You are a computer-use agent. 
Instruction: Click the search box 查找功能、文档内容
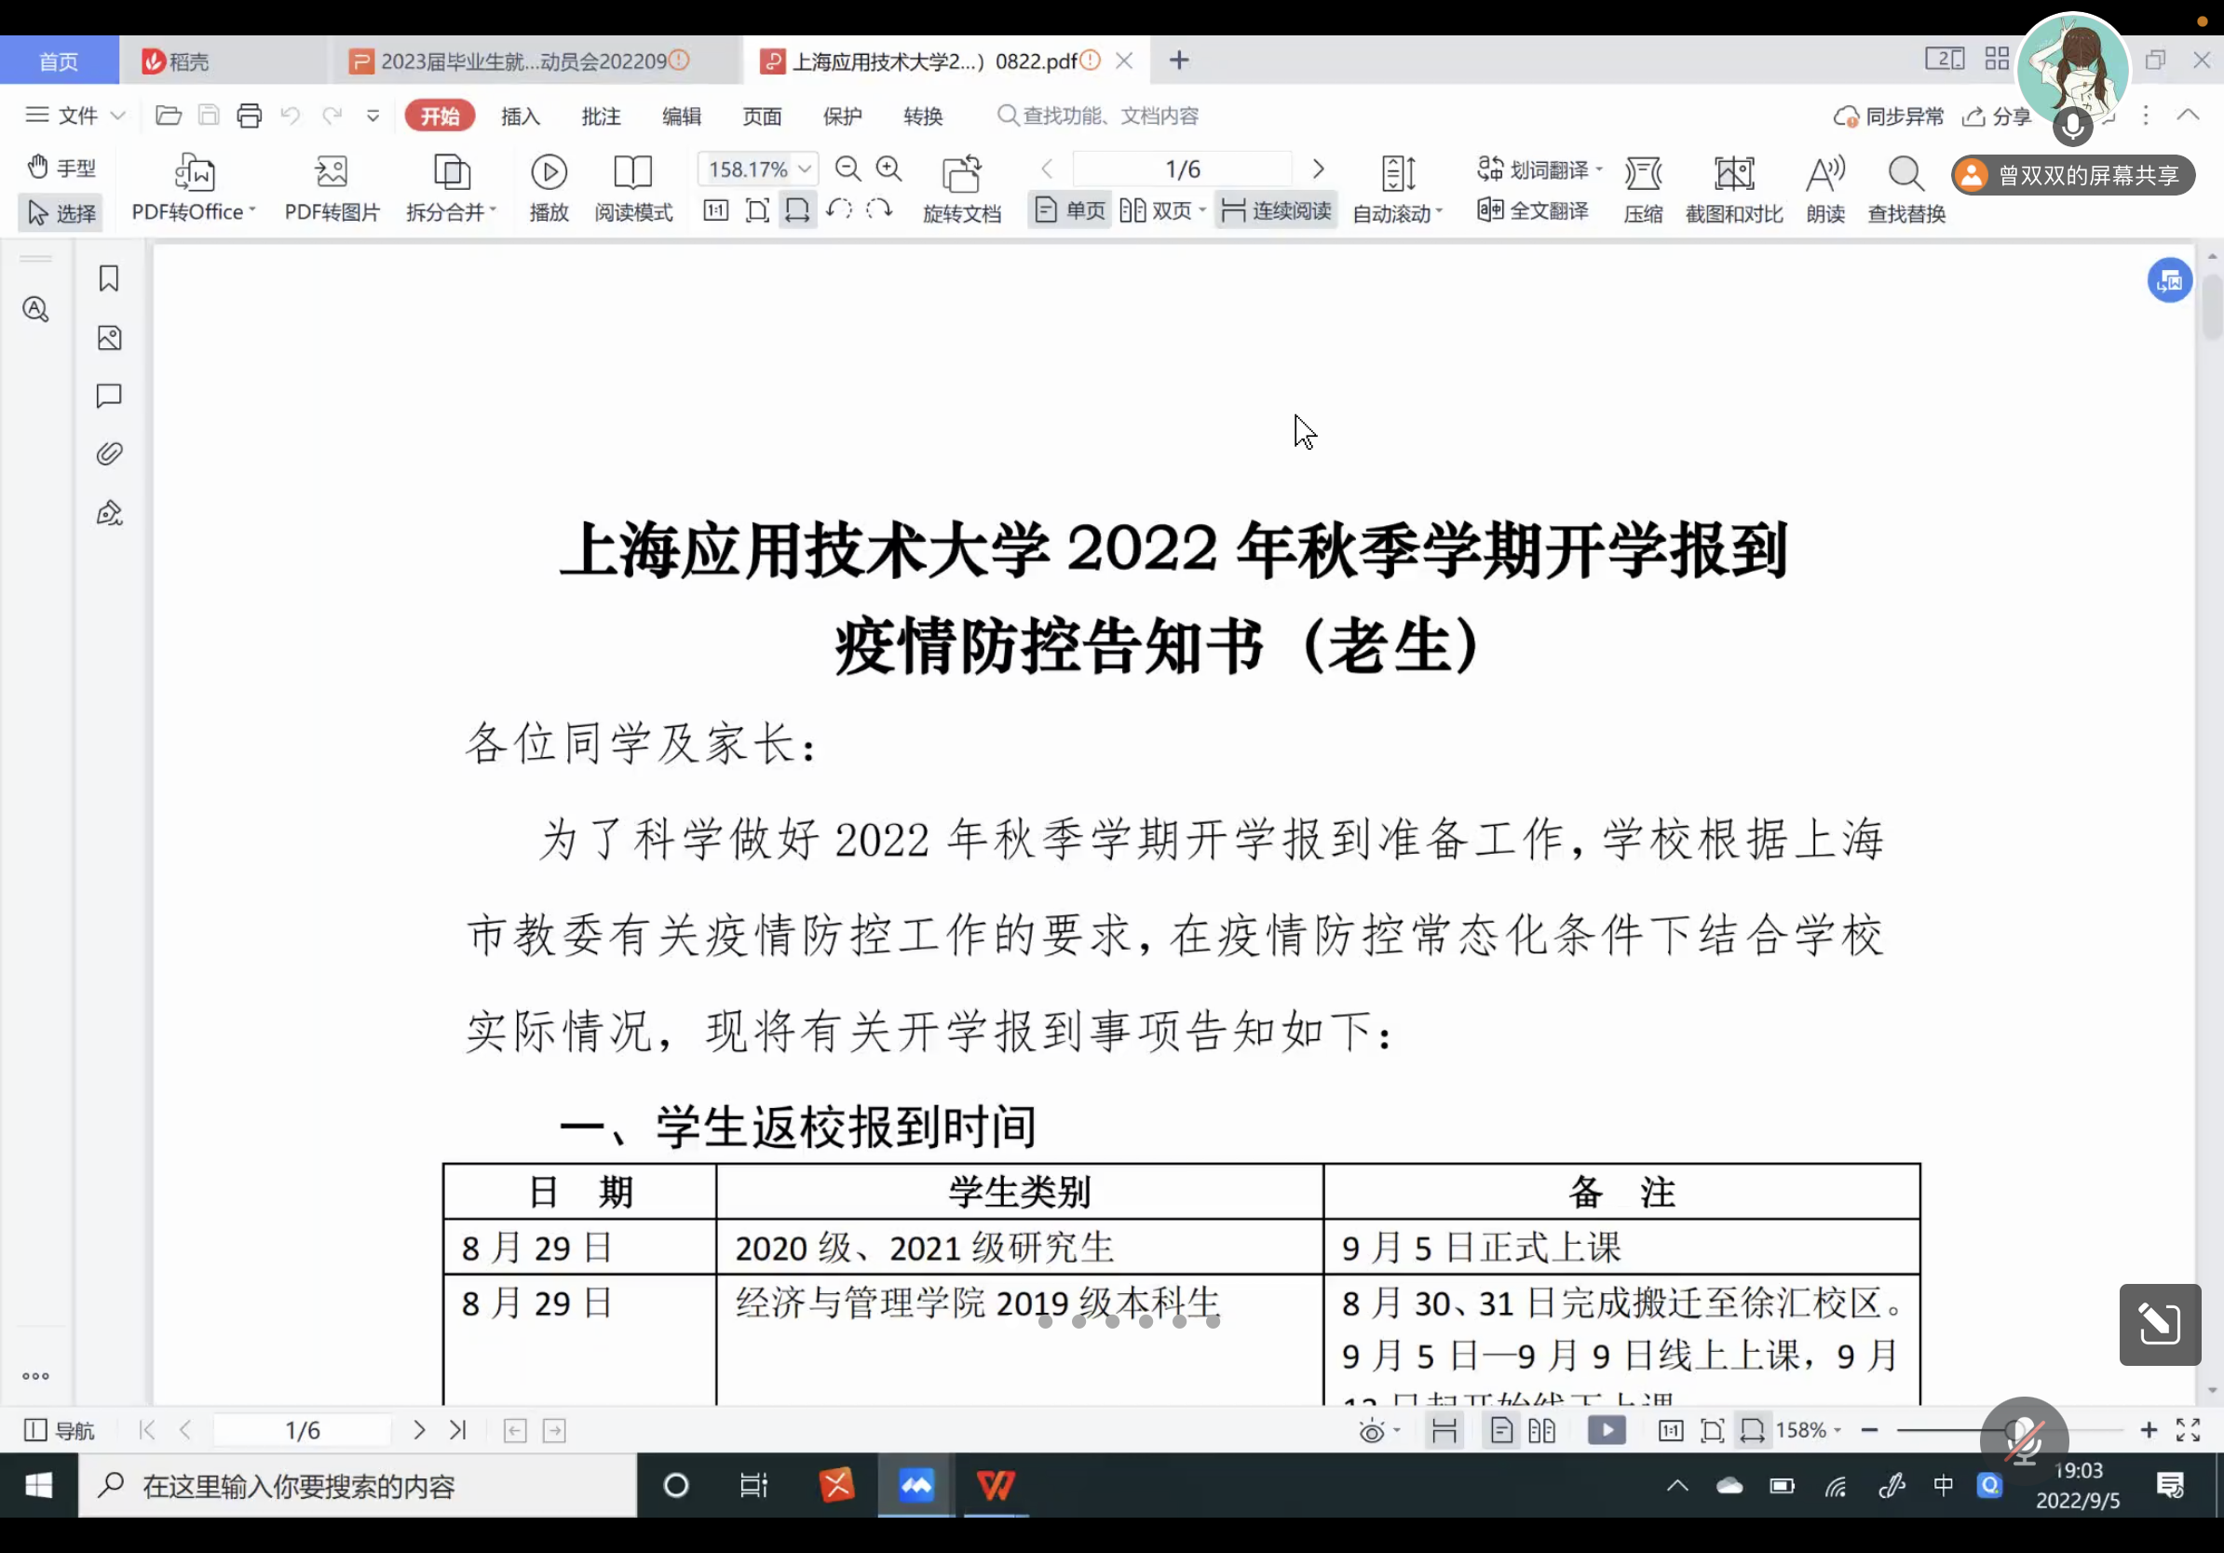[x=1099, y=116]
